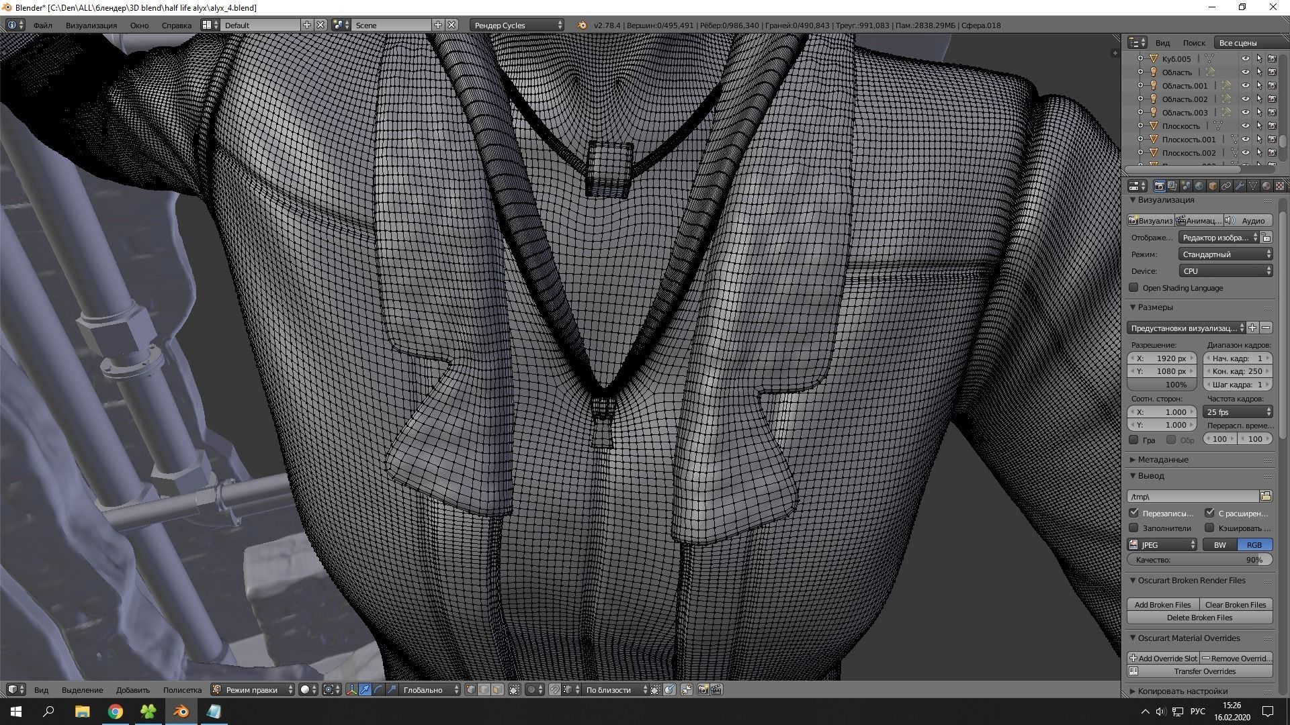Viewport: 1290px width, 725px height.
Task: Open the outliner editor type selector
Action: click(x=1137, y=42)
